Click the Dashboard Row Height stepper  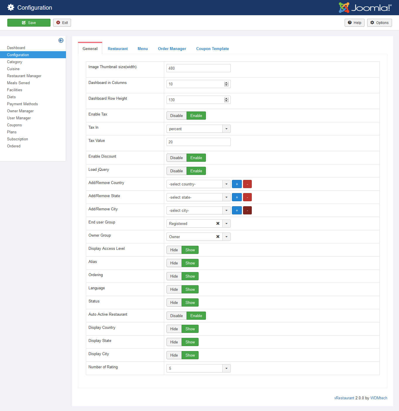(x=226, y=100)
